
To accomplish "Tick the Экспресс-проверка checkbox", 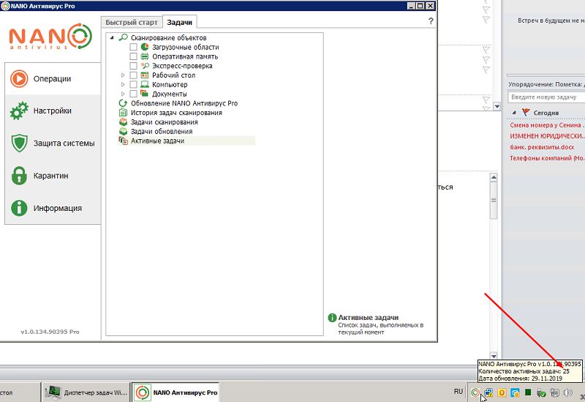I will pos(133,66).
